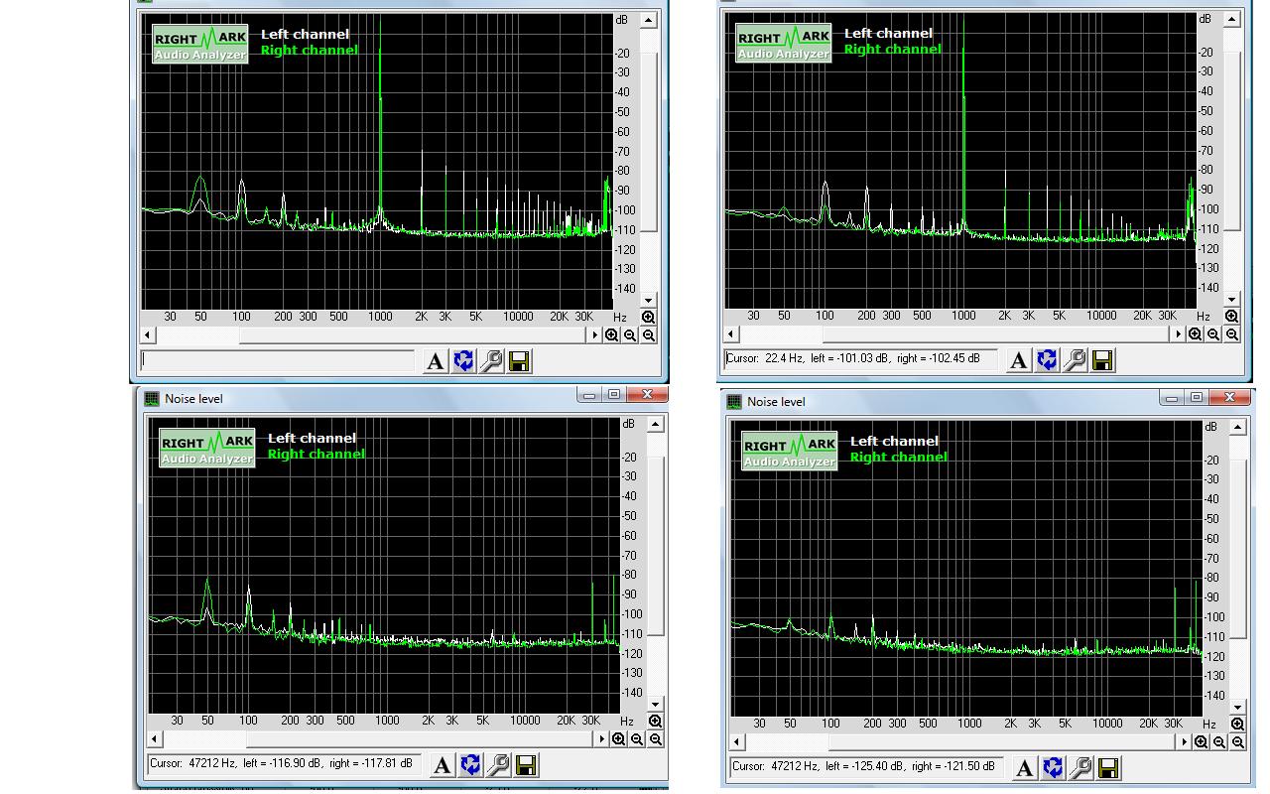
Task: Click right scroll arrow in -125.40 dB Noise level window
Action: point(1185,742)
